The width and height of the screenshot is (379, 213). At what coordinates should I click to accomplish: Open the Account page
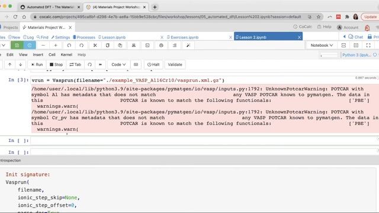coord(348,27)
